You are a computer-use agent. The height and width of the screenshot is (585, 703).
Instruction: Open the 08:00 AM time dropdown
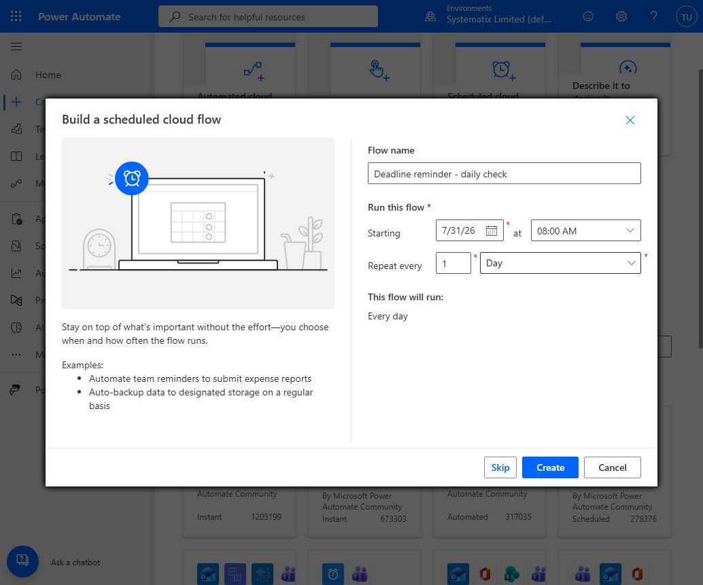point(585,231)
